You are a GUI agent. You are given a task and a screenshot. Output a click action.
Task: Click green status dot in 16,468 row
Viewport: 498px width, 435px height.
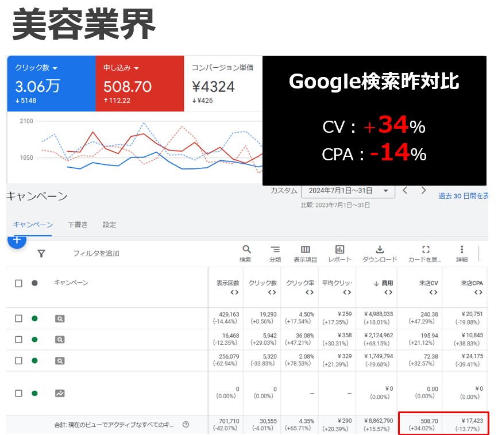point(34,340)
